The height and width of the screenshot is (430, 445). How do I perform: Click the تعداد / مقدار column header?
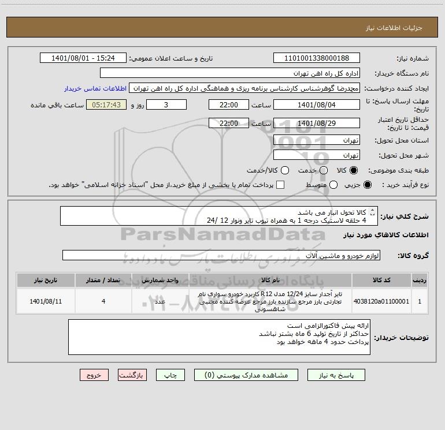(103, 280)
